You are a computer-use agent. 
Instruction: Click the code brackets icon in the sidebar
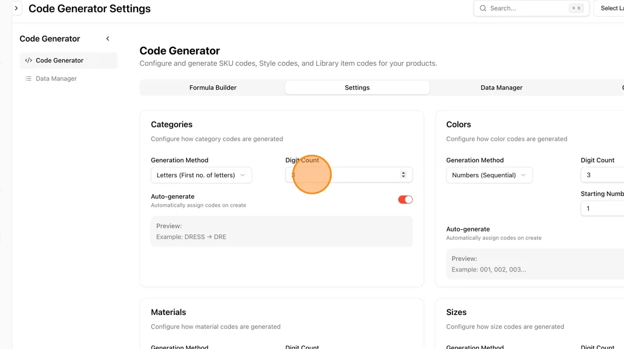coord(28,61)
